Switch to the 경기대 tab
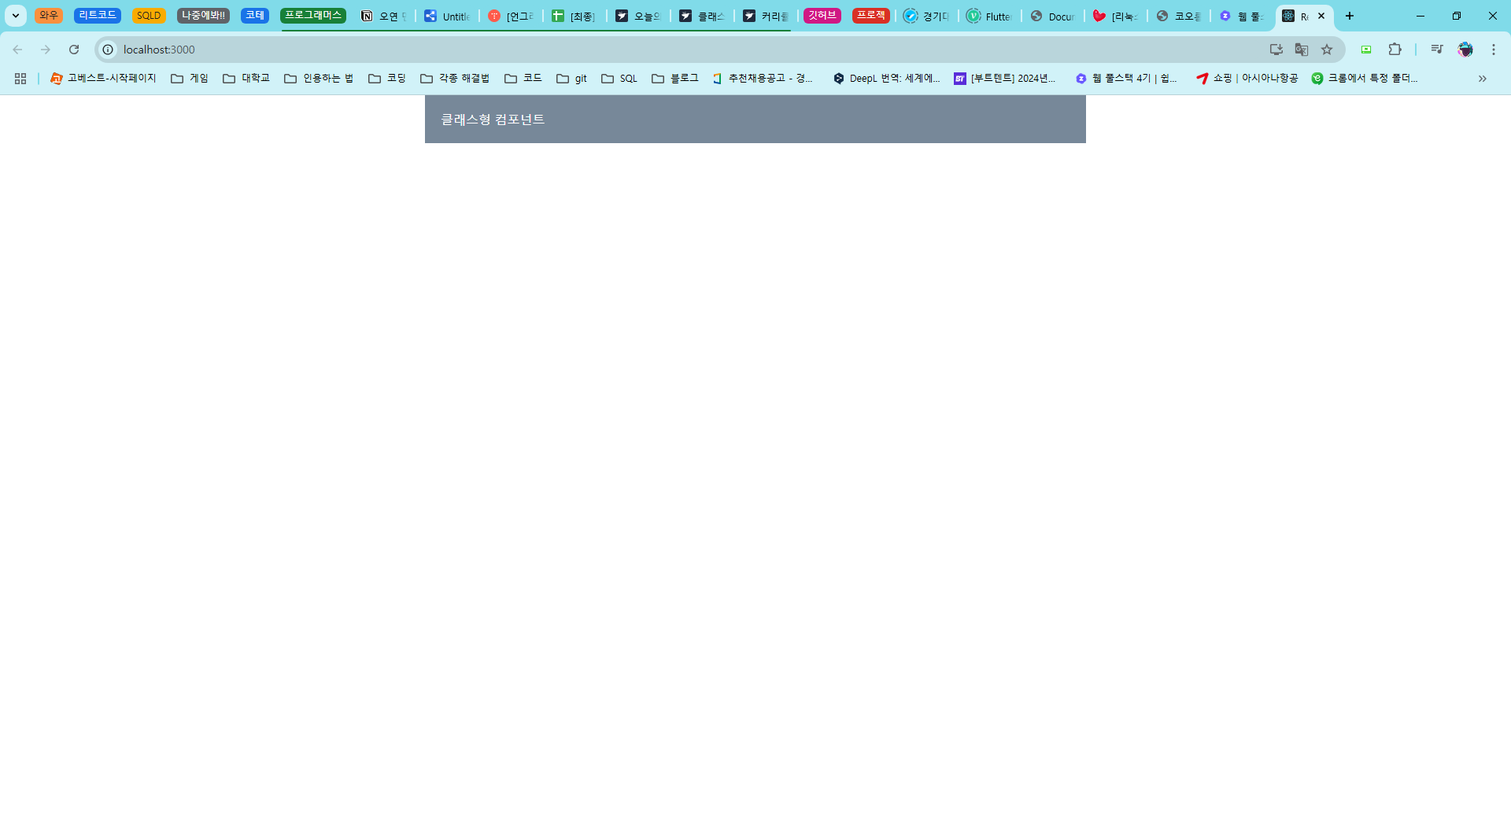Screen dimensions: 1511x818 [x=926, y=16]
